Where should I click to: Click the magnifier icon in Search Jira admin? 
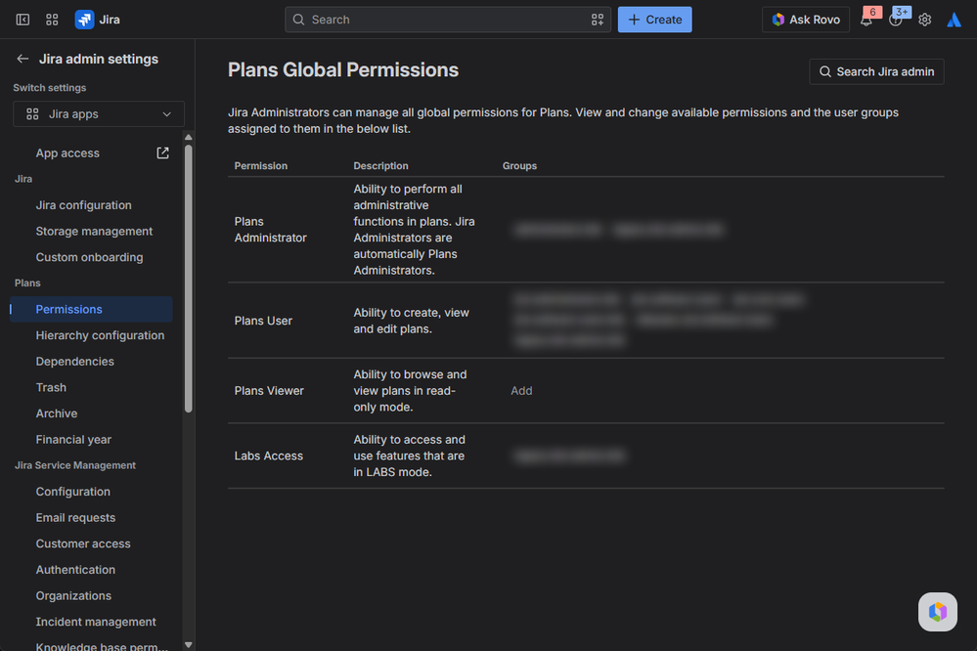[825, 71]
